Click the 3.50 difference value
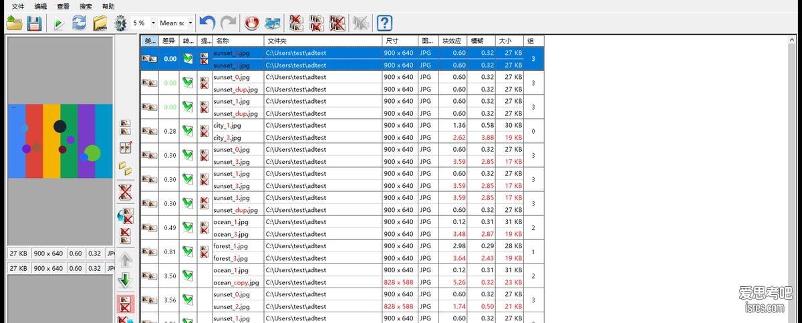Viewport: 802px width, 323px height. (170, 276)
